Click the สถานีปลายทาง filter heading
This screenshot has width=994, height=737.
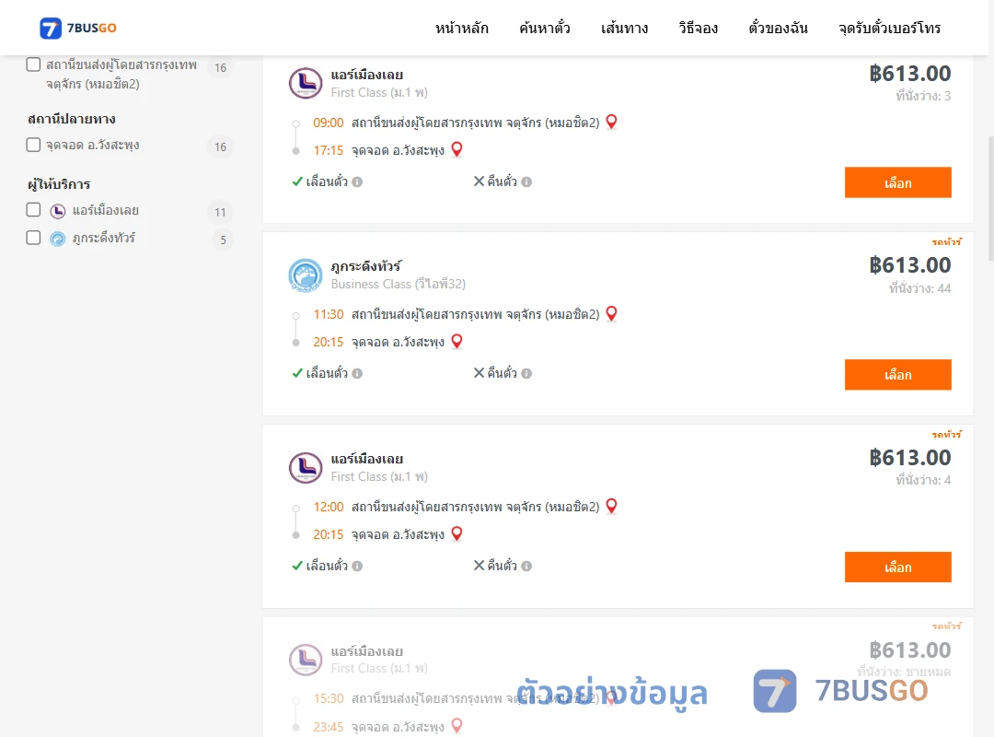tap(72, 120)
